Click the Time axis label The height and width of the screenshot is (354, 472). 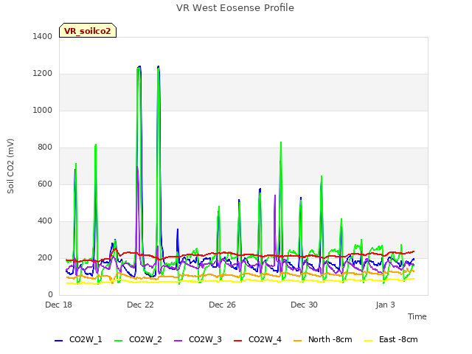coord(417,316)
